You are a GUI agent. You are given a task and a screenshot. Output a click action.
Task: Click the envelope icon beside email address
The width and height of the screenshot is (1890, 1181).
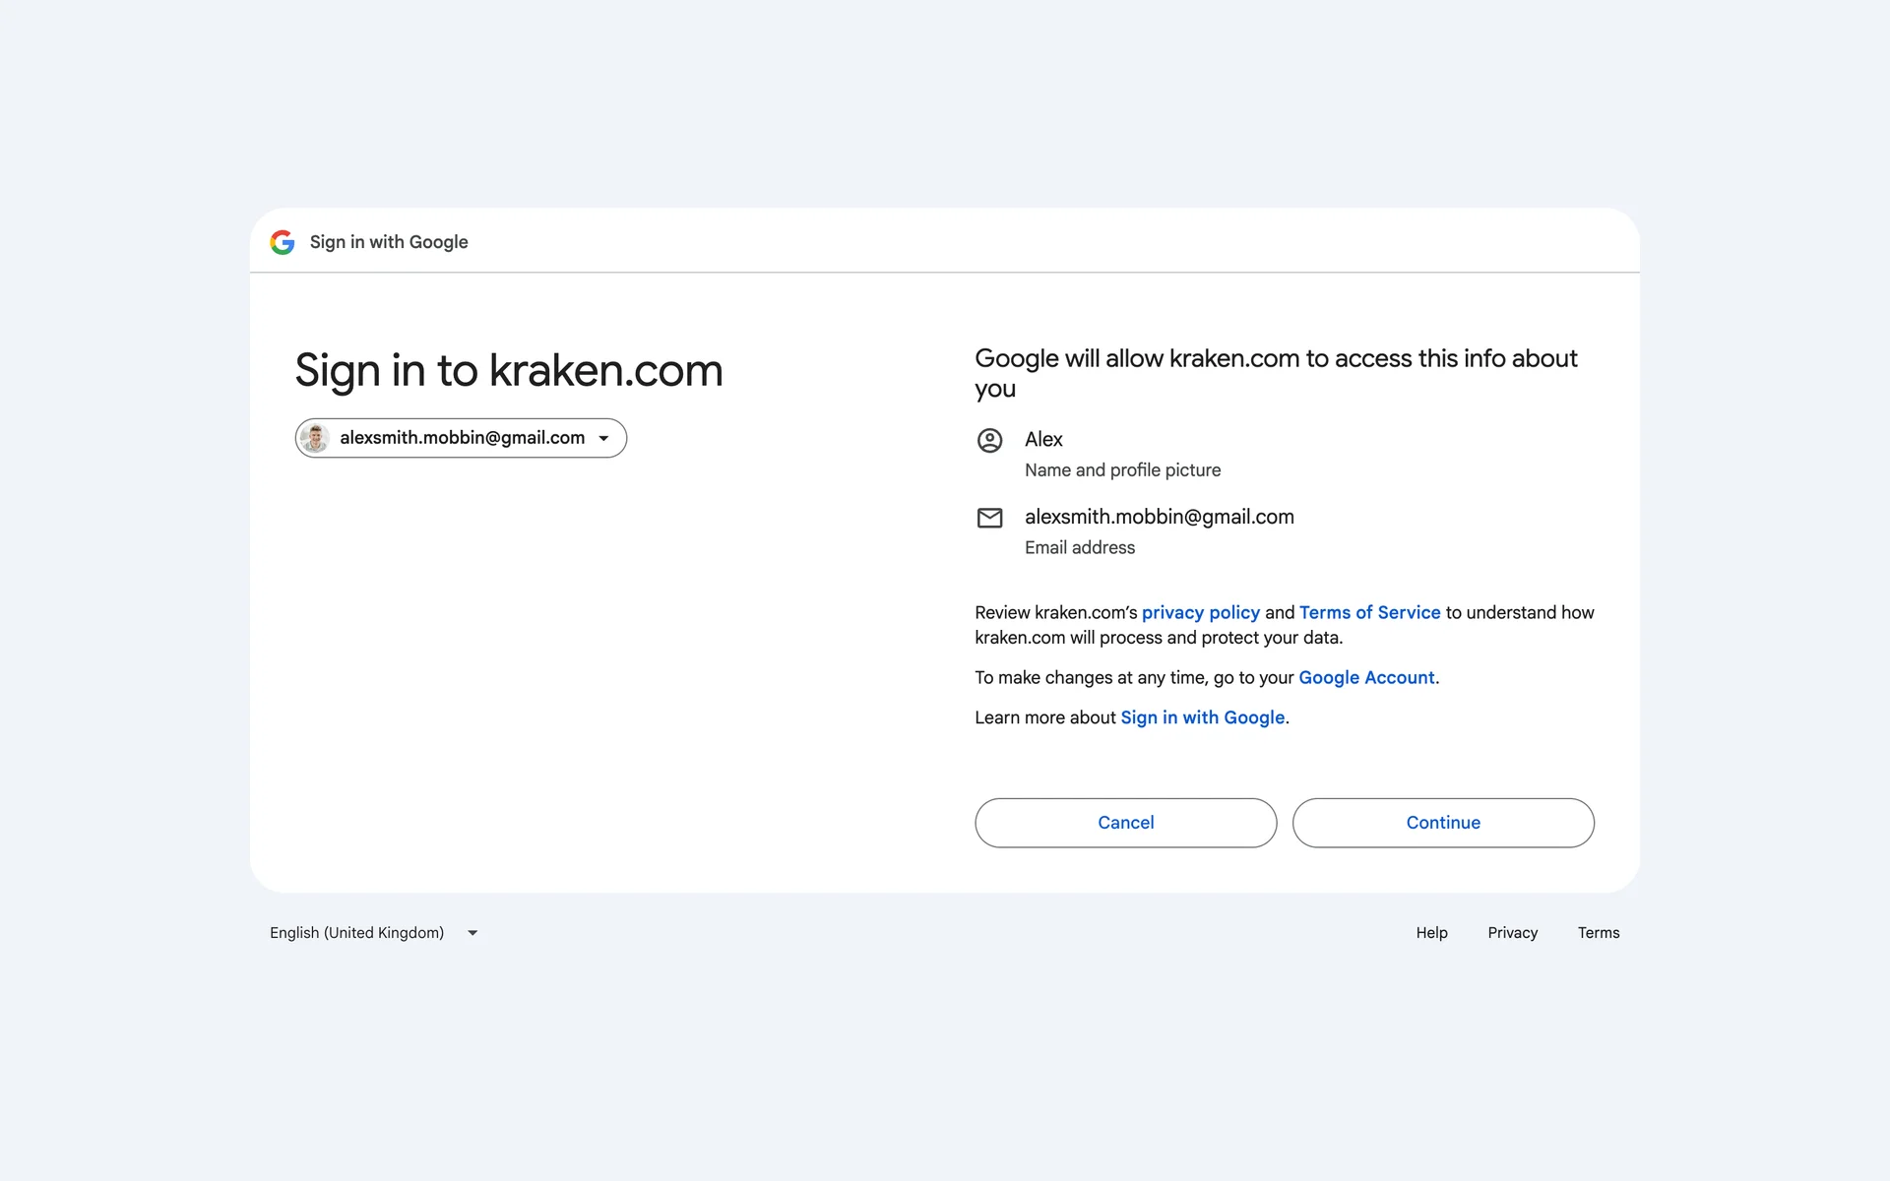click(989, 518)
